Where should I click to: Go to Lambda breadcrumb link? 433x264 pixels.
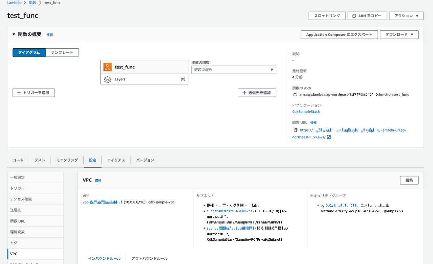click(x=14, y=3)
